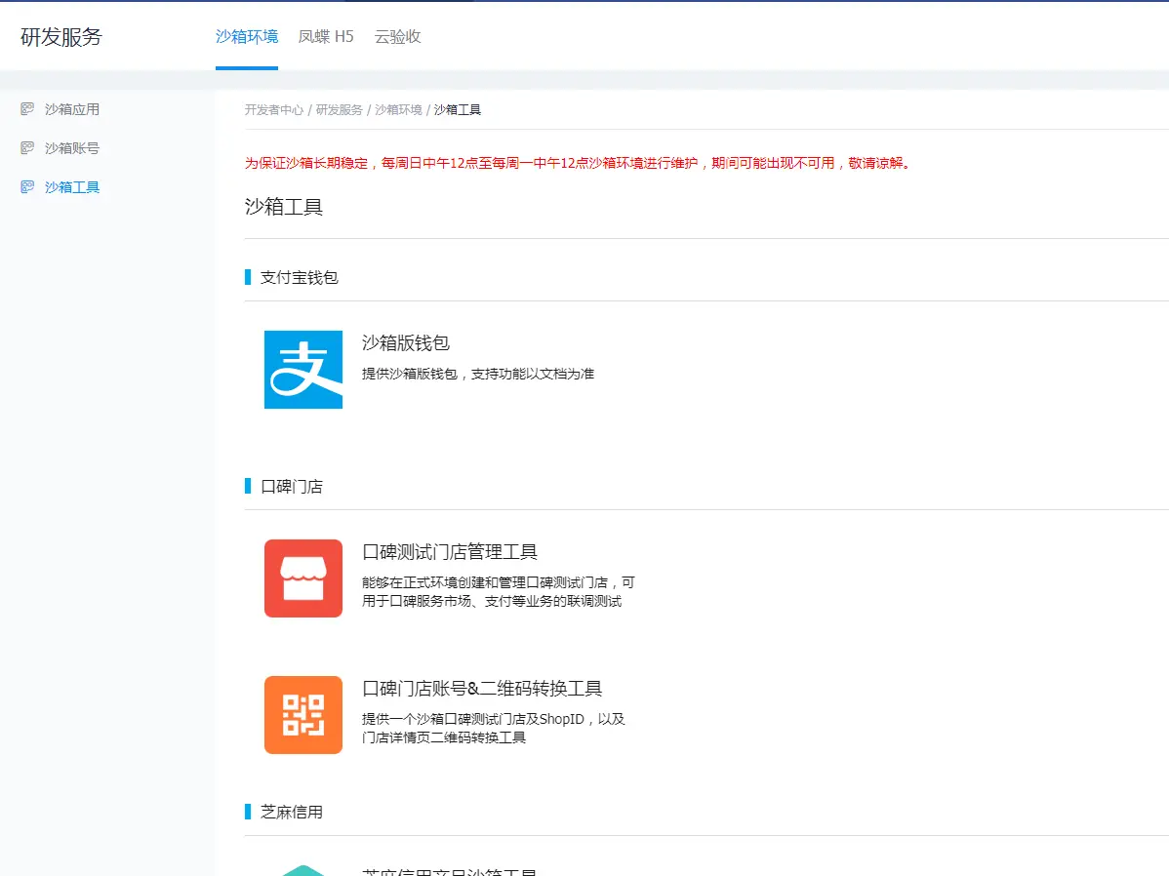Go to 沙箱环境 breadcrumb link
The width and height of the screenshot is (1169, 876).
coord(398,109)
